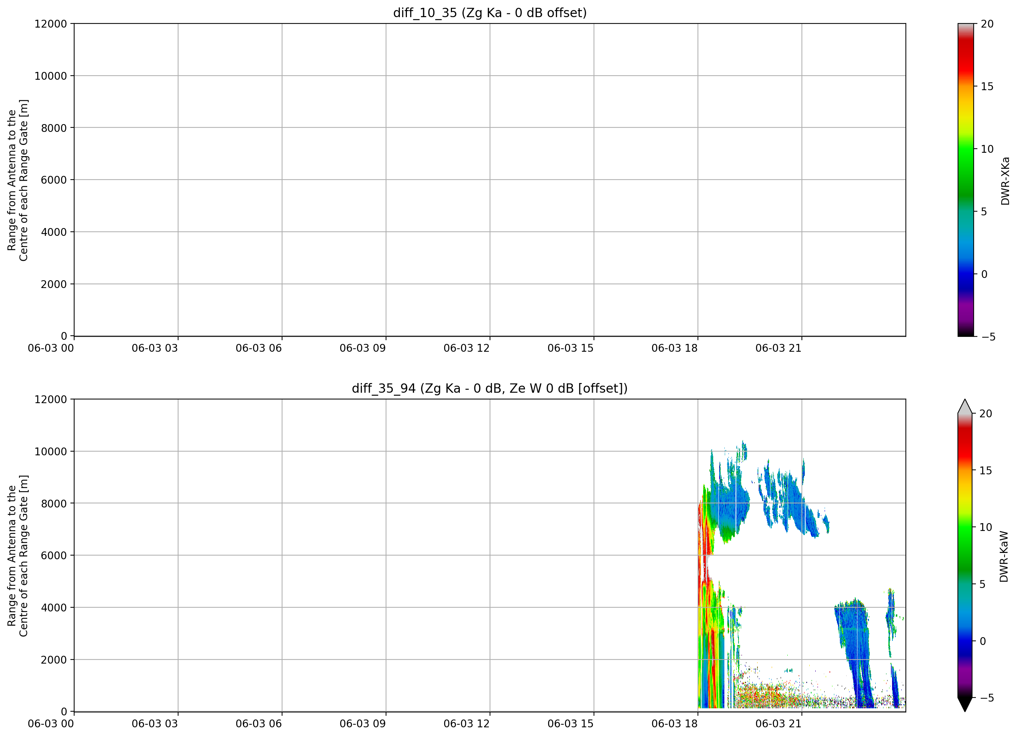Click the '−5' tick on DWR-KaW colorbar
The image size is (1018, 737).
(987, 698)
